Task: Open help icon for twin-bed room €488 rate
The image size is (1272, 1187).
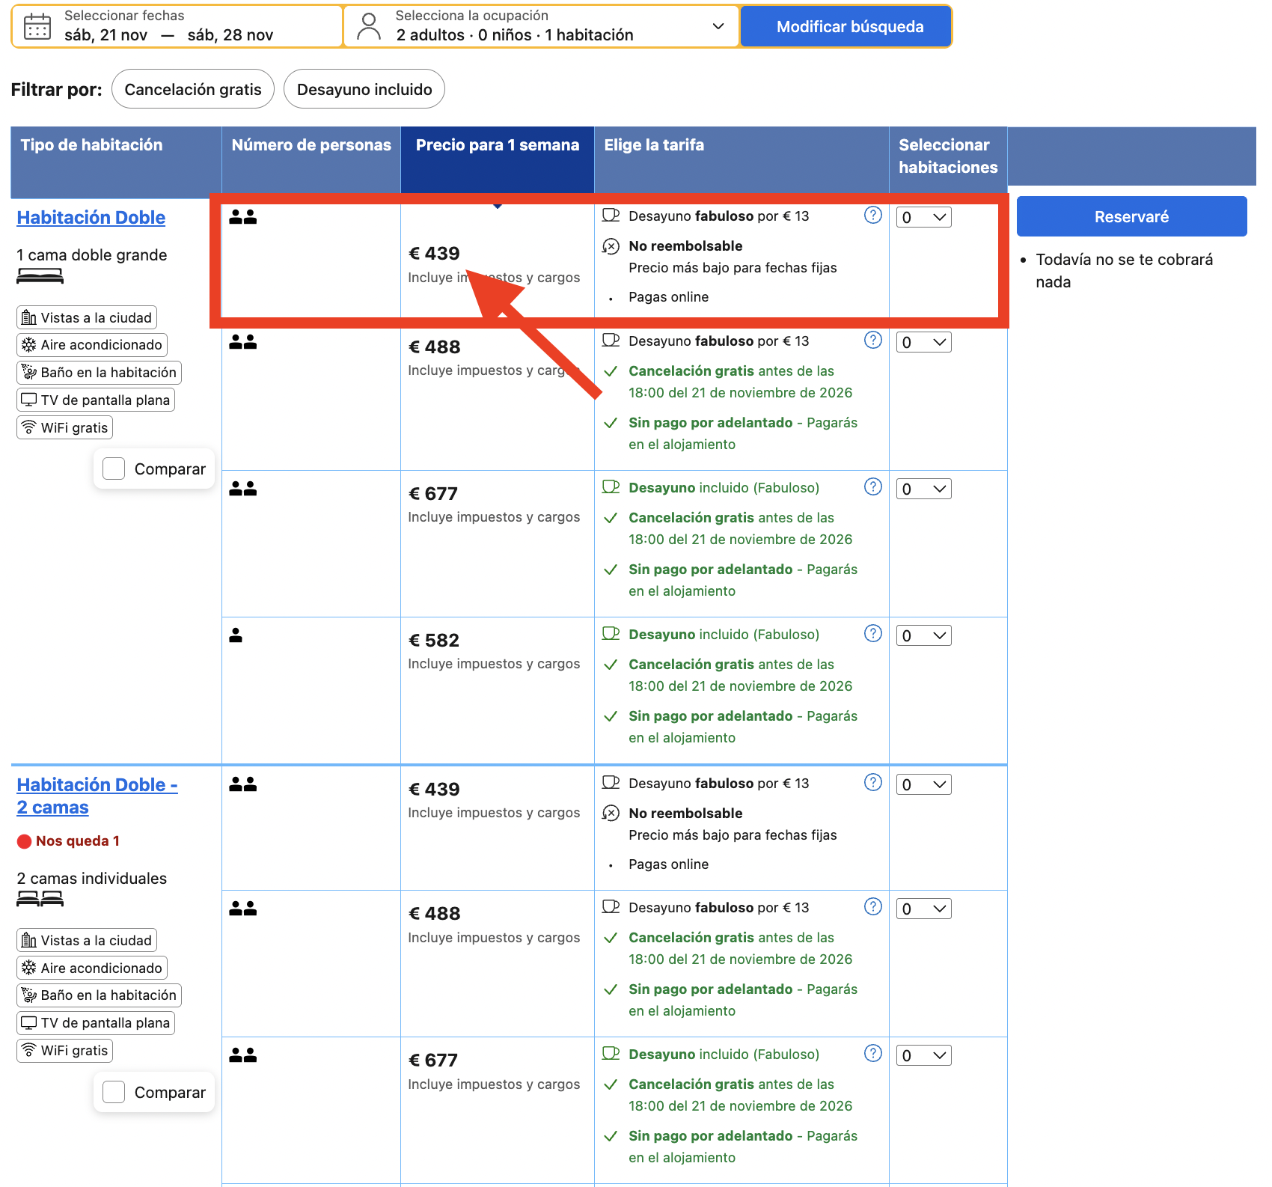Action: point(873,907)
